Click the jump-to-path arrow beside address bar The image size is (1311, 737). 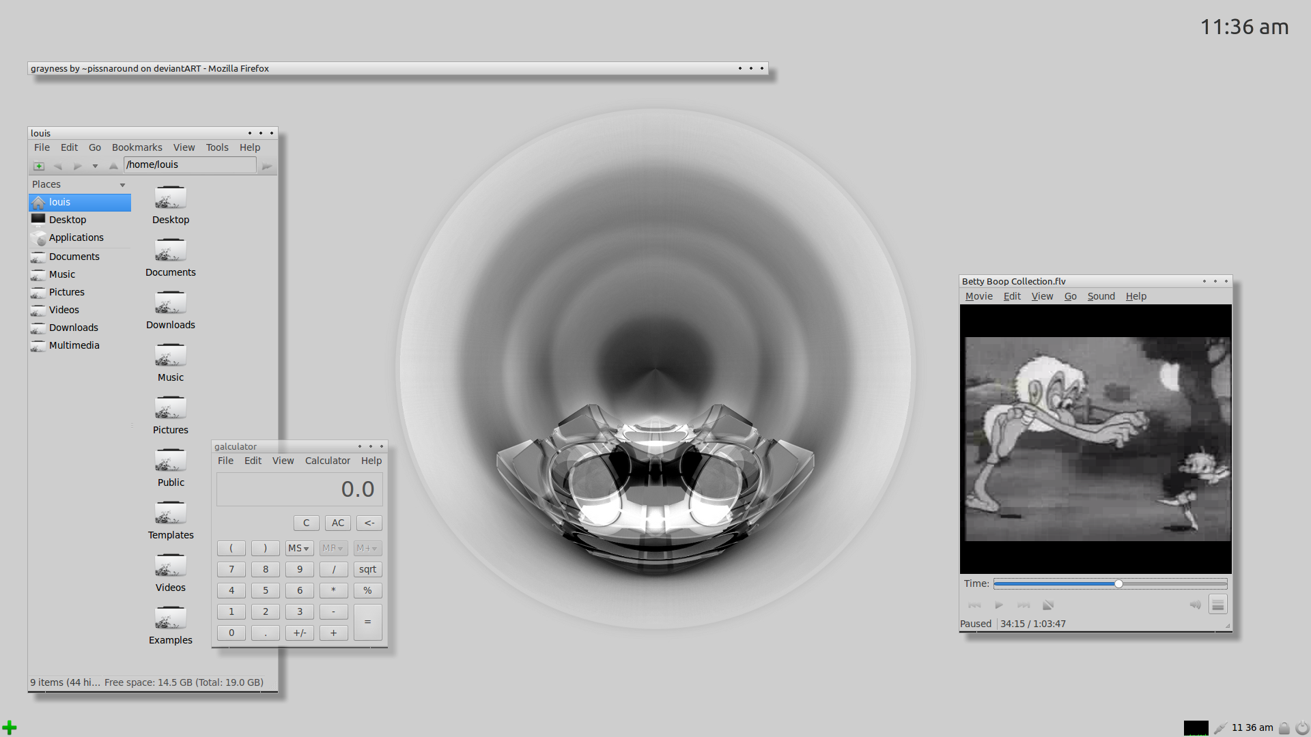[267, 166]
